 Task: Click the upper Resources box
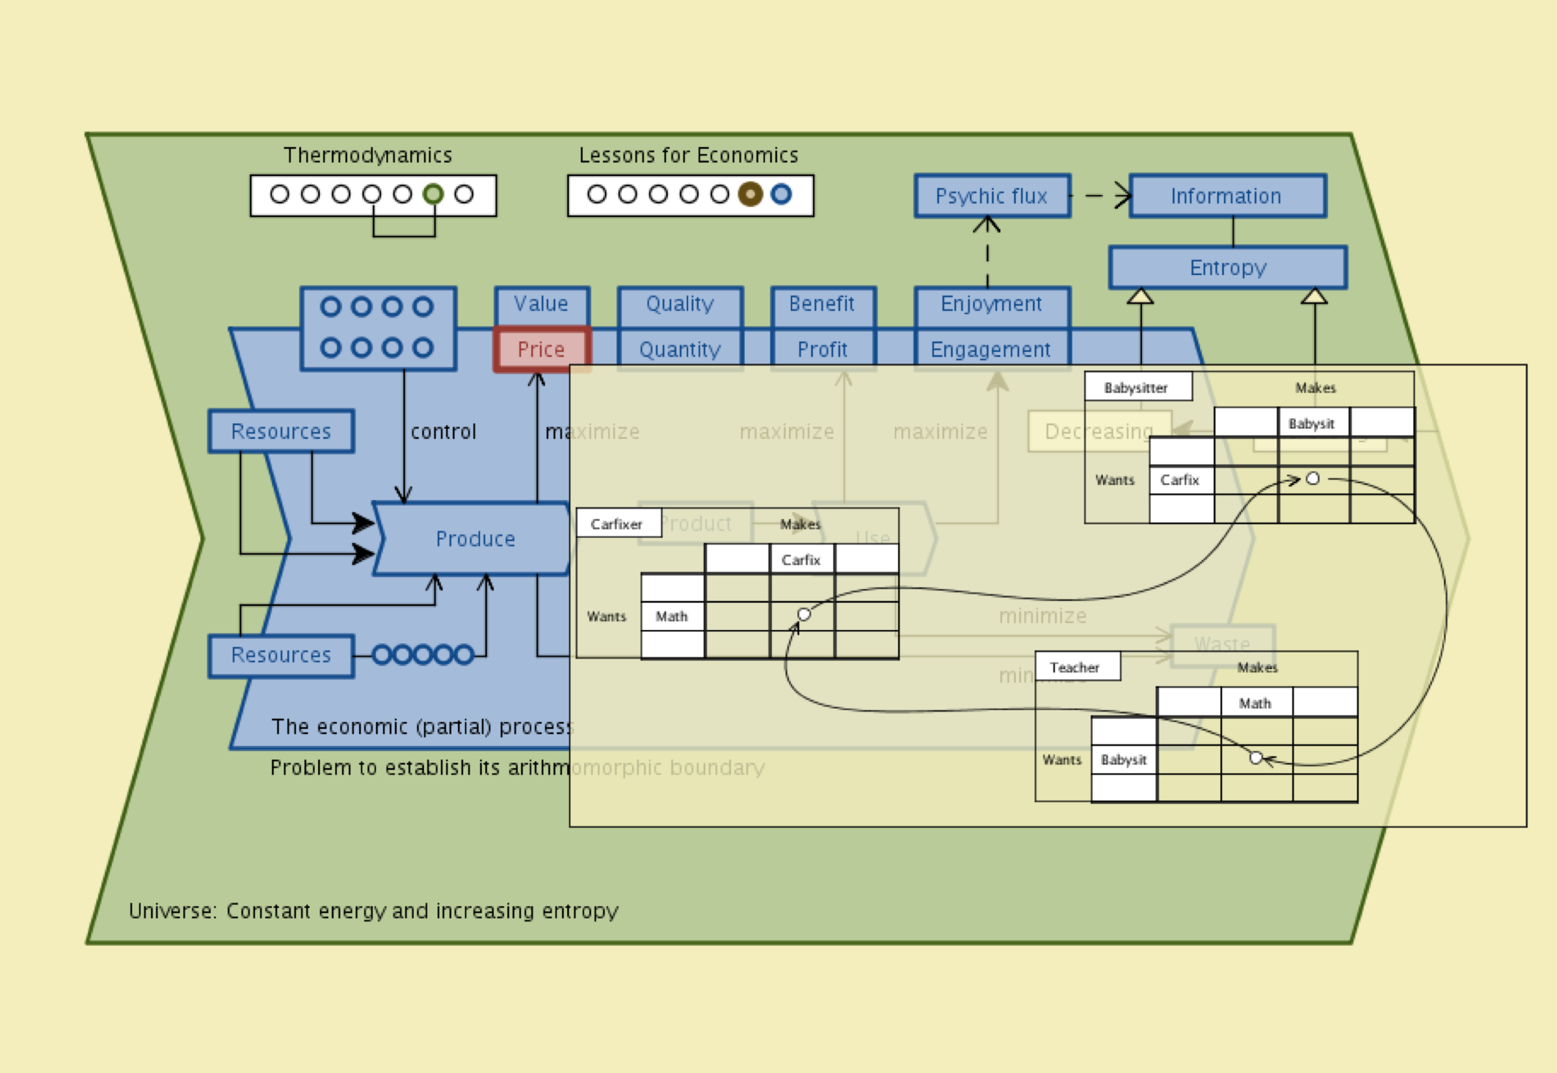[280, 431]
